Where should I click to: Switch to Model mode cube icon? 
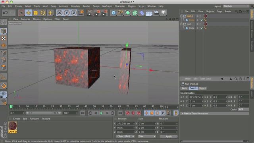4,31
